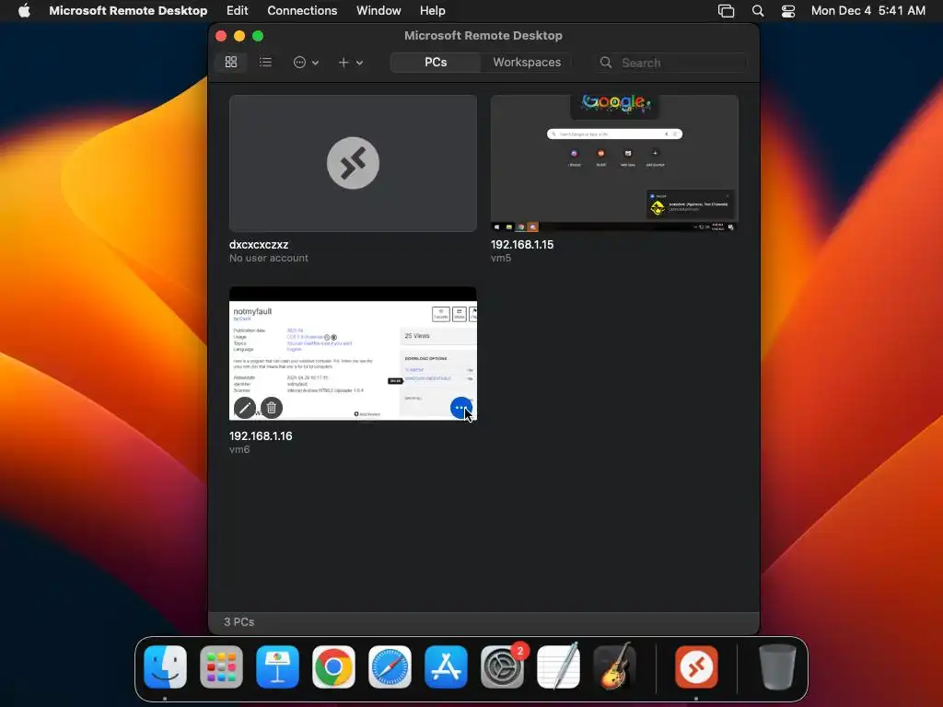Viewport: 943px width, 707px height.
Task: Close the Remote Desktop window
Action: (x=221, y=36)
